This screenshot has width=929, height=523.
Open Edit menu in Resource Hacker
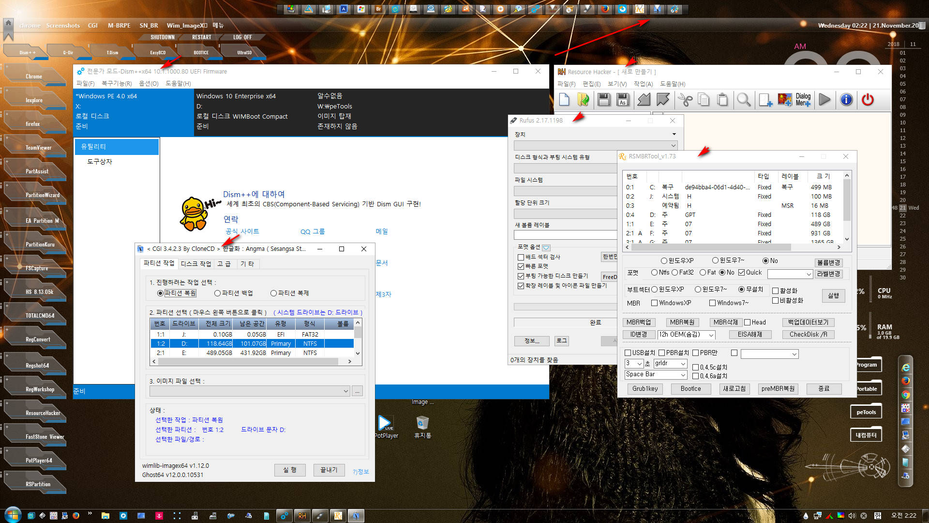591,84
